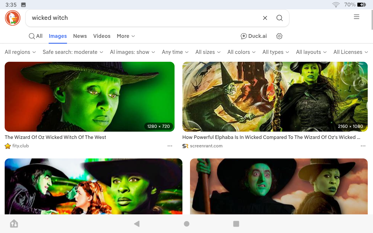Click in the wicked witch search field
373x233 pixels.
pos(143,18)
